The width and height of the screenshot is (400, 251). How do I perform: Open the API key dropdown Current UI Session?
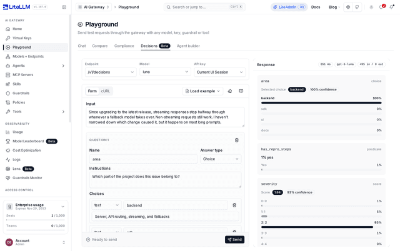click(x=219, y=72)
